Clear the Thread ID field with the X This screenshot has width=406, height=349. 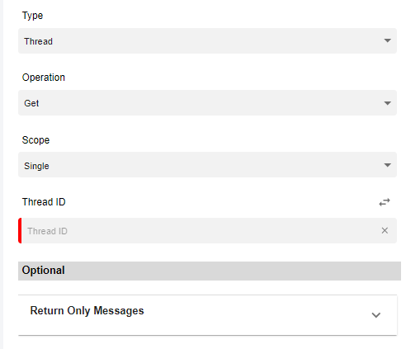pos(385,230)
